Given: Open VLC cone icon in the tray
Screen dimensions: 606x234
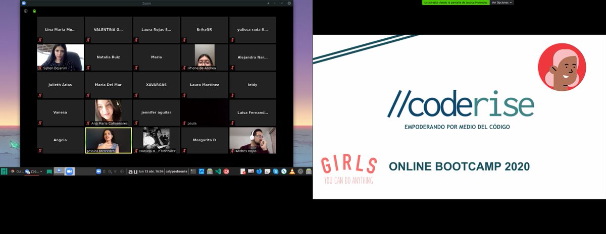Looking at the screenshot, I should (x=292, y=171).
